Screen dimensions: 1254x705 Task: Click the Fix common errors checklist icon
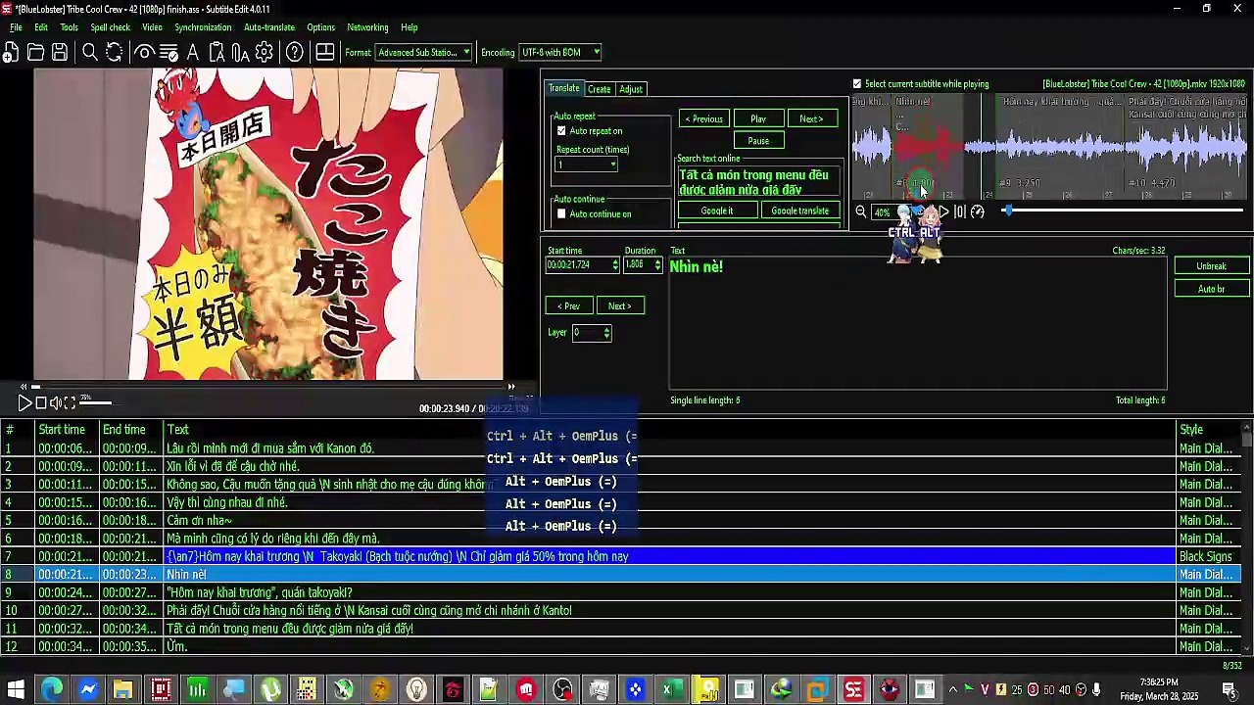[x=169, y=53]
